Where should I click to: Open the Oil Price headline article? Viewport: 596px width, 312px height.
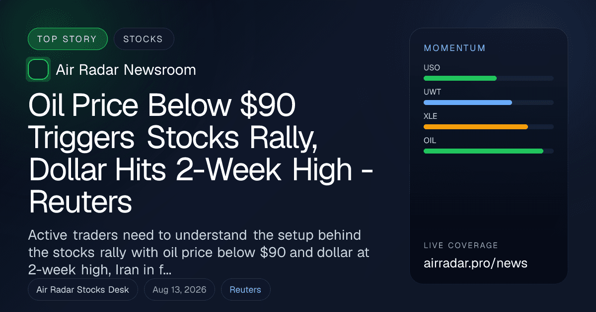point(201,154)
